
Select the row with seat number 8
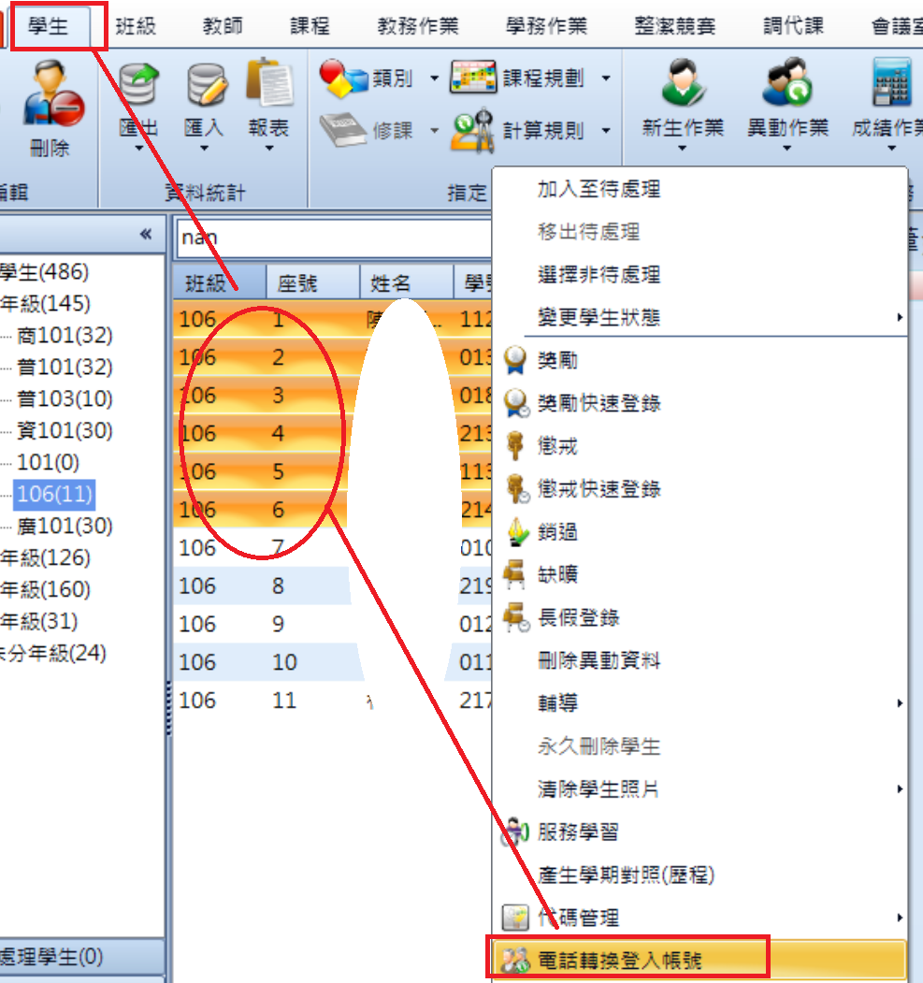[x=333, y=586]
